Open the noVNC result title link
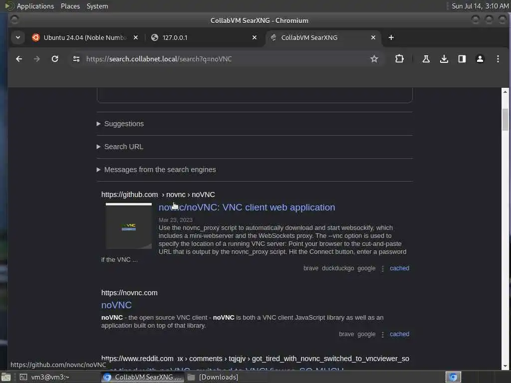 click(x=116, y=305)
